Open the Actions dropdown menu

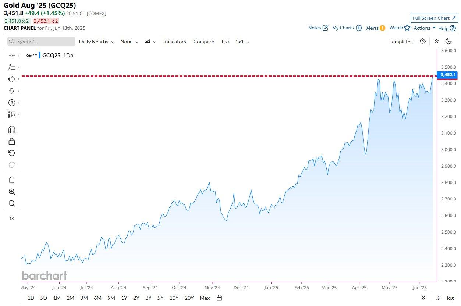(425, 28)
